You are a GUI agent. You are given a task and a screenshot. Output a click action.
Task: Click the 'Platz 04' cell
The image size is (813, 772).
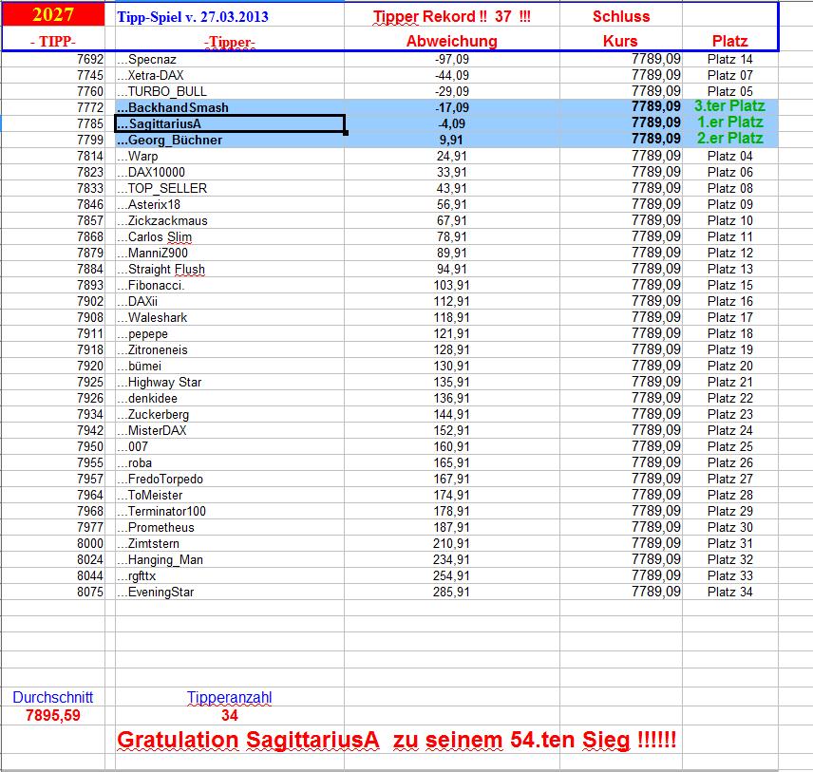point(729,156)
